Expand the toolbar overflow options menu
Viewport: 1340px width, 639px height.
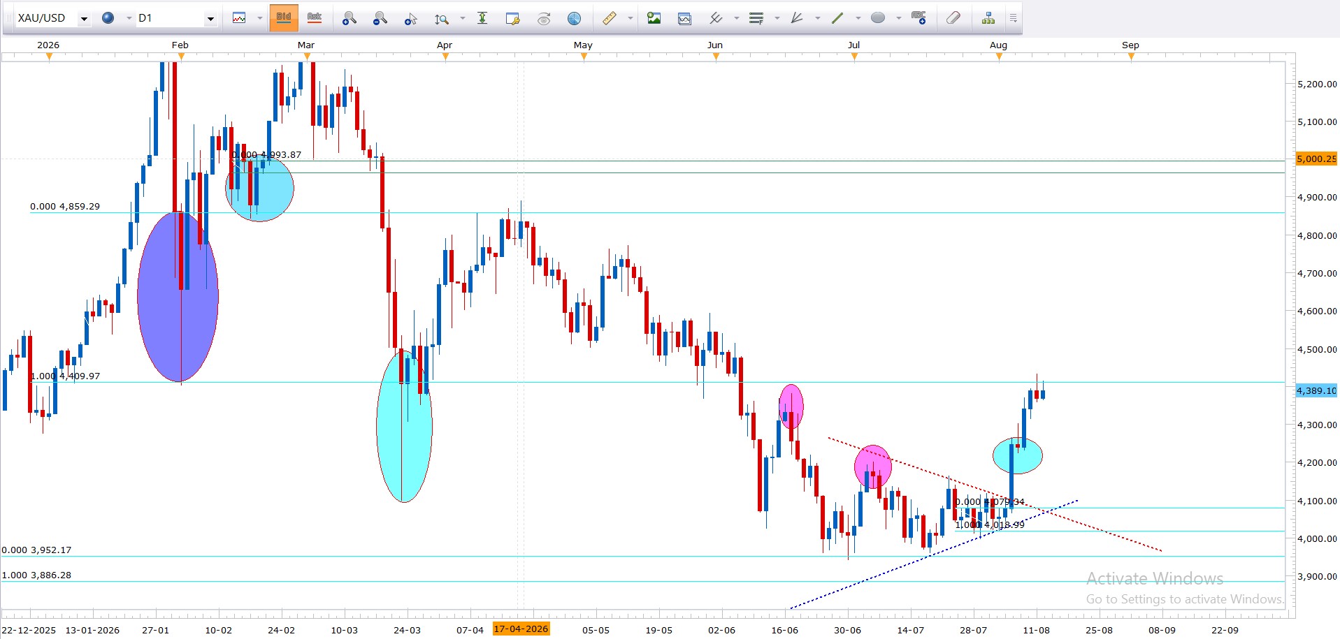(1013, 18)
